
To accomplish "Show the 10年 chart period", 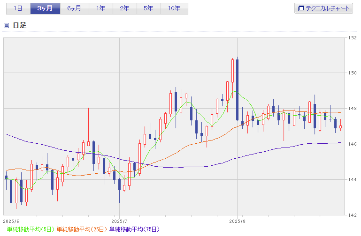I will pyautogui.click(x=174, y=8).
